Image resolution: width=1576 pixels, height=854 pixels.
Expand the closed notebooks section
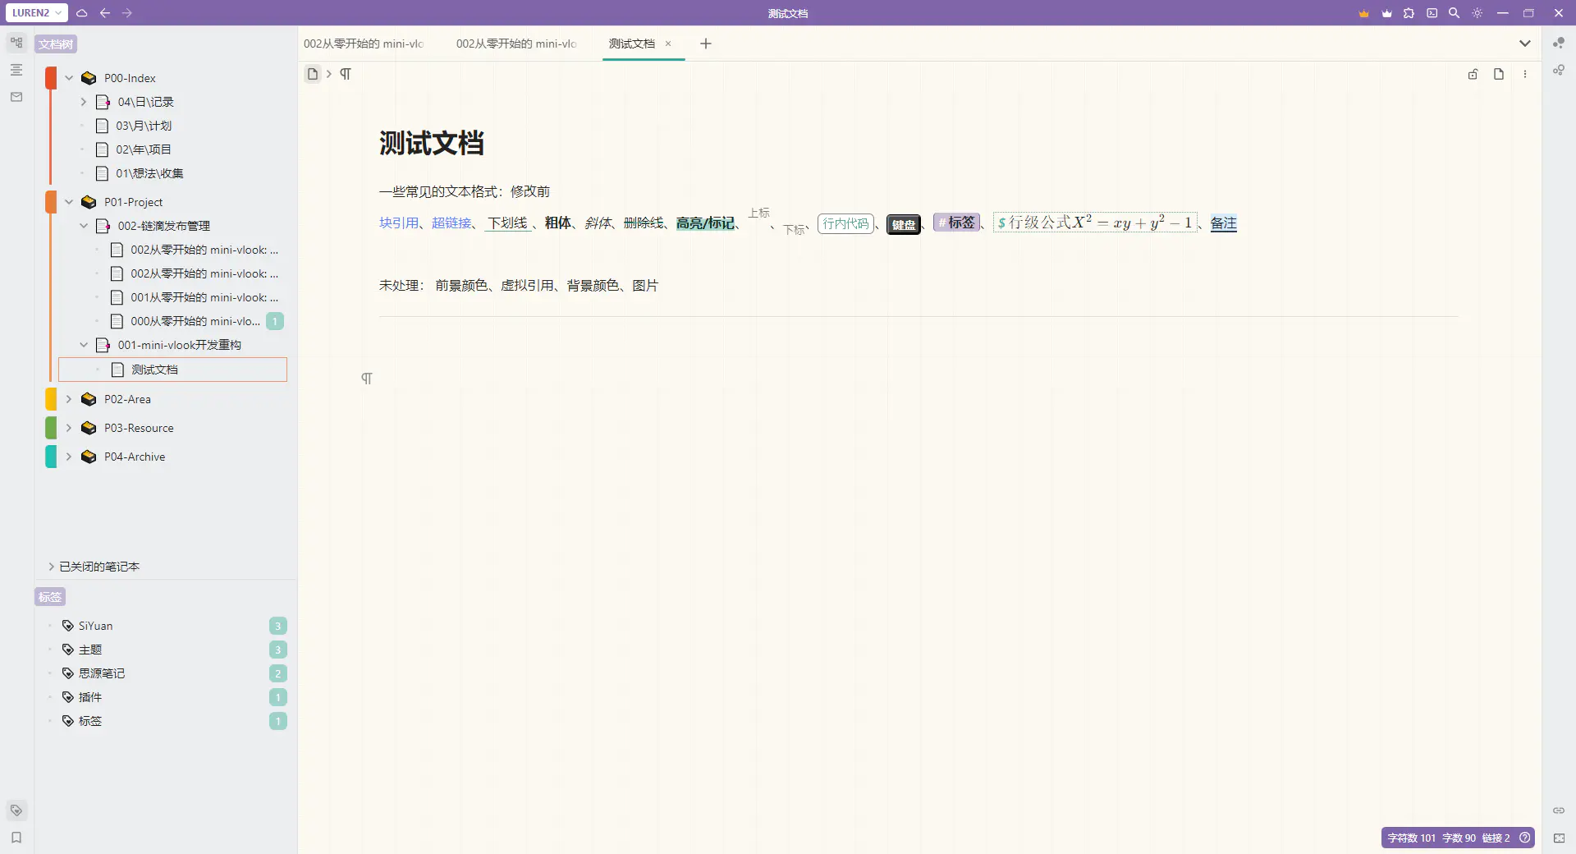point(52,567)
